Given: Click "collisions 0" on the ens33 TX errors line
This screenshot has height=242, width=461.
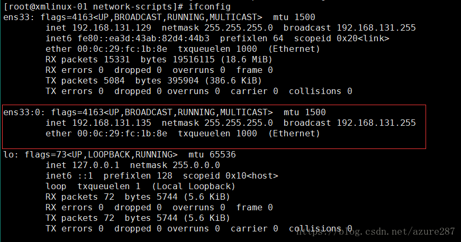Looking at the screenshot, I should click(320, 91).
